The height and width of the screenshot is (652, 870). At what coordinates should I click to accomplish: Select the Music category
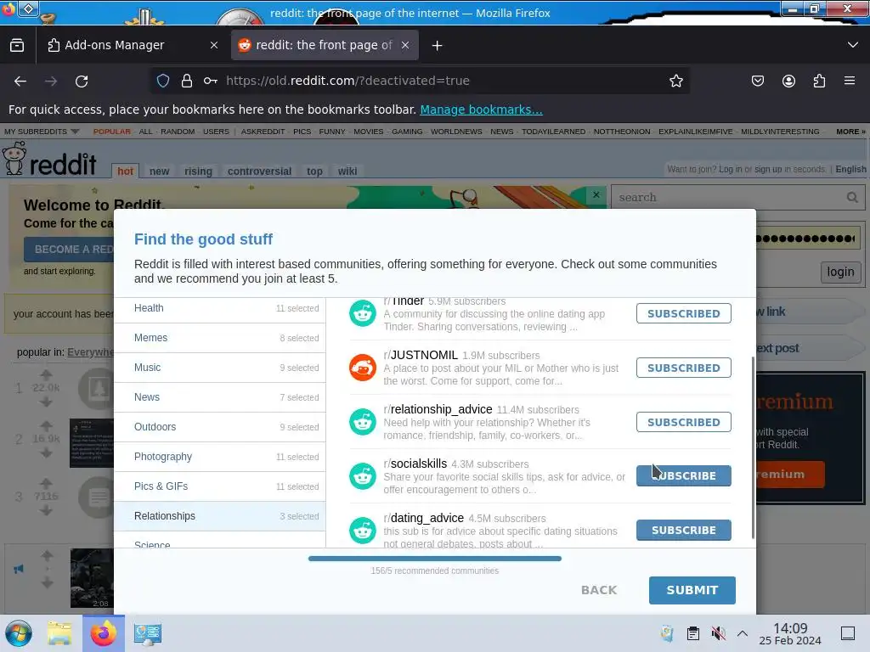pyautogui.click(x=220, y=368)
